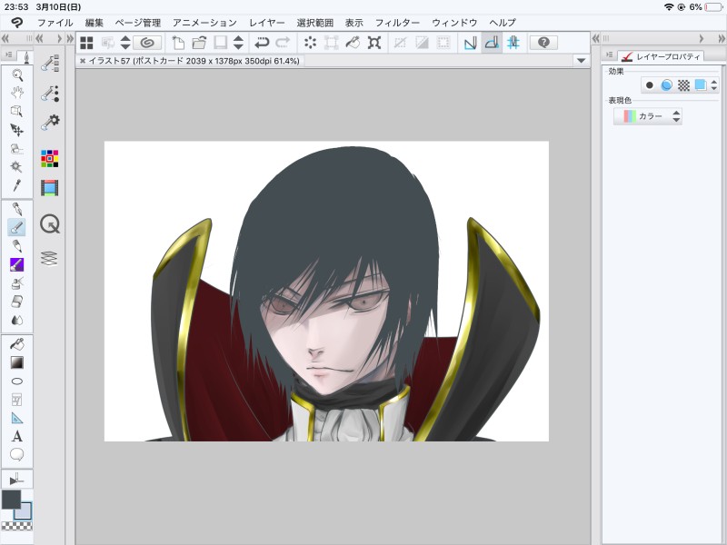Open the Clip Studio Paint app logo menu
Image resolution: width=727 pixels, height=545 pixels.
click(x=17, y=22)
